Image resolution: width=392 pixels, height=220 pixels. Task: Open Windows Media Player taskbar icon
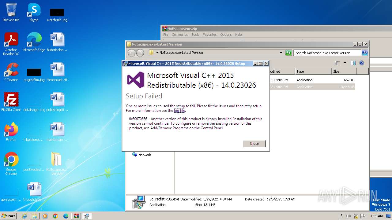click(x=45, y=216)
